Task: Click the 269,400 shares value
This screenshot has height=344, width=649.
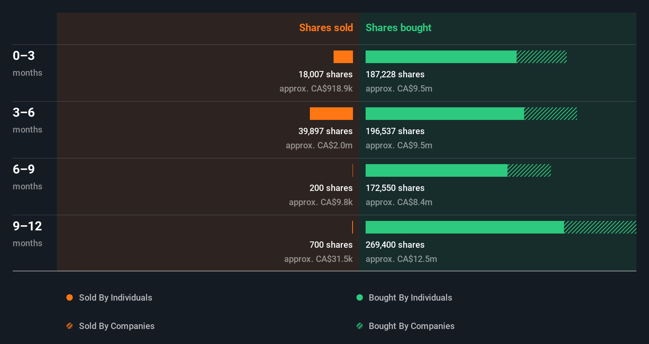Action: pos(395,245)
